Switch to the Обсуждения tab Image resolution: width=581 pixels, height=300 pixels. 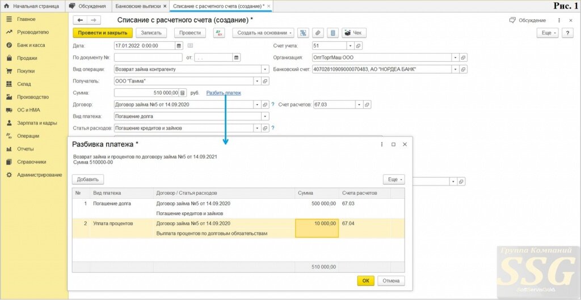click(x=88, y=6)
